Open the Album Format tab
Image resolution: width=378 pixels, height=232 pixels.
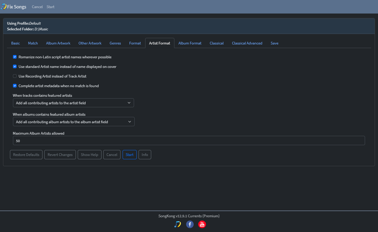click(190, 43)
